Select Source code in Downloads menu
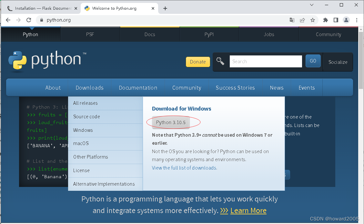364x224 pixels. click(x=106, y=117)
